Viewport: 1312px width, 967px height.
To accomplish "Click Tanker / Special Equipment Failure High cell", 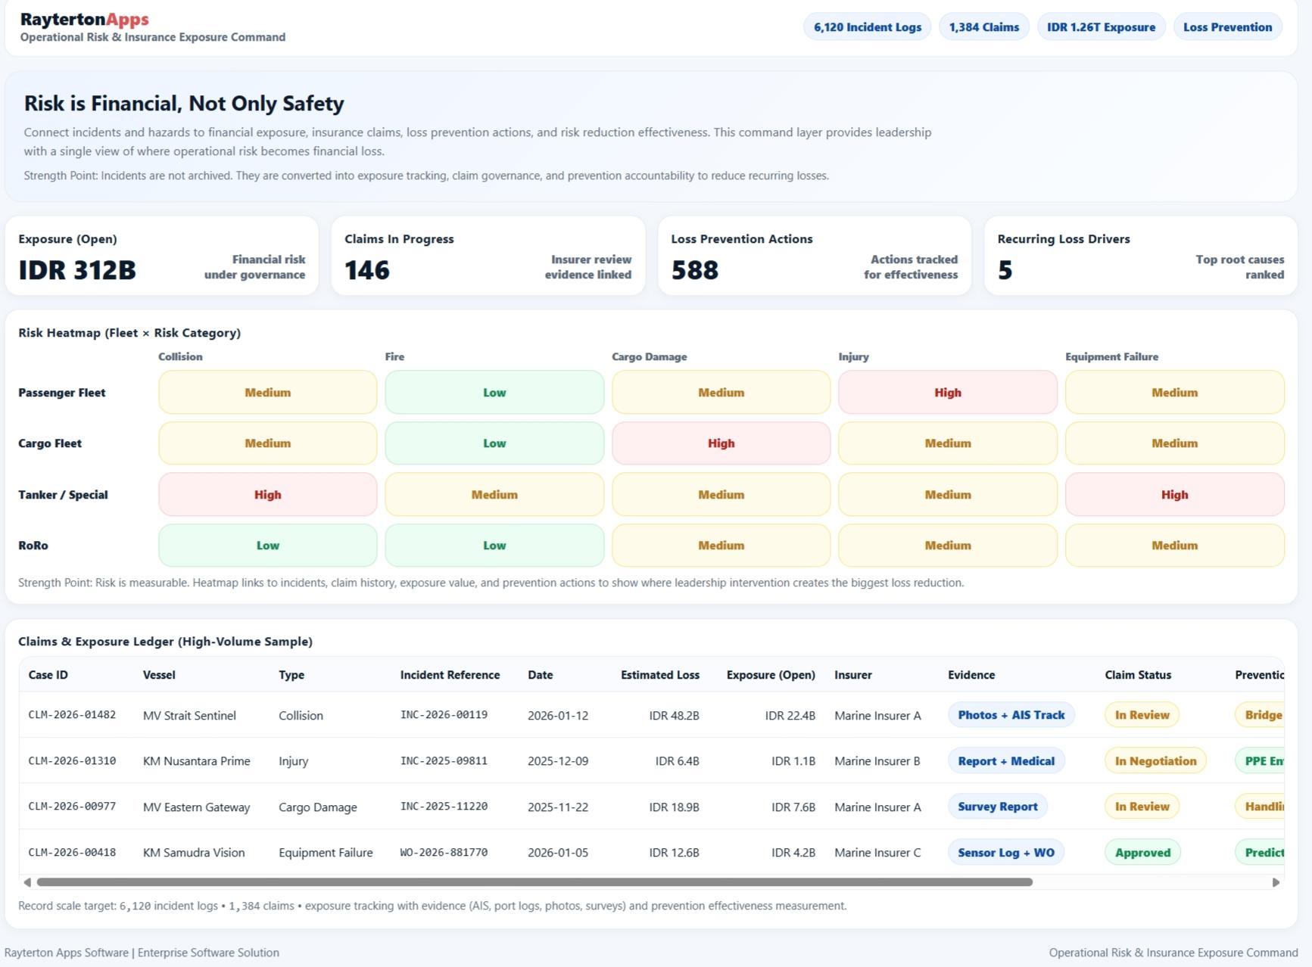I will tap(1174, 495).
